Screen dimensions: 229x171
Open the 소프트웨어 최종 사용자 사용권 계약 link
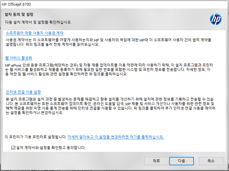pos(35,33)
